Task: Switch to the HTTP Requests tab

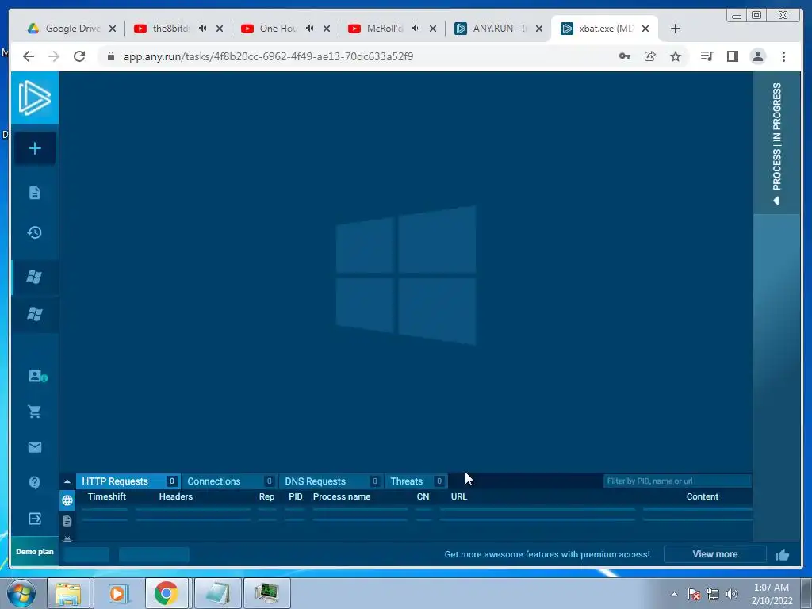Action: [x=128, y=481]
